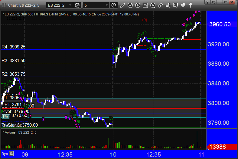This screenshot has width=238, height=159.
Task: Open the auto-annotation circled A icon
Action: 153,5
